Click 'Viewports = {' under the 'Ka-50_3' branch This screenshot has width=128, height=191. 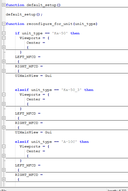pos(35,95)
